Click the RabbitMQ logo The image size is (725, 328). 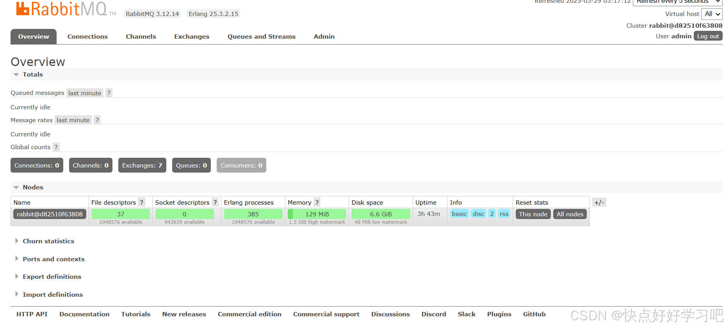point(66,9)
